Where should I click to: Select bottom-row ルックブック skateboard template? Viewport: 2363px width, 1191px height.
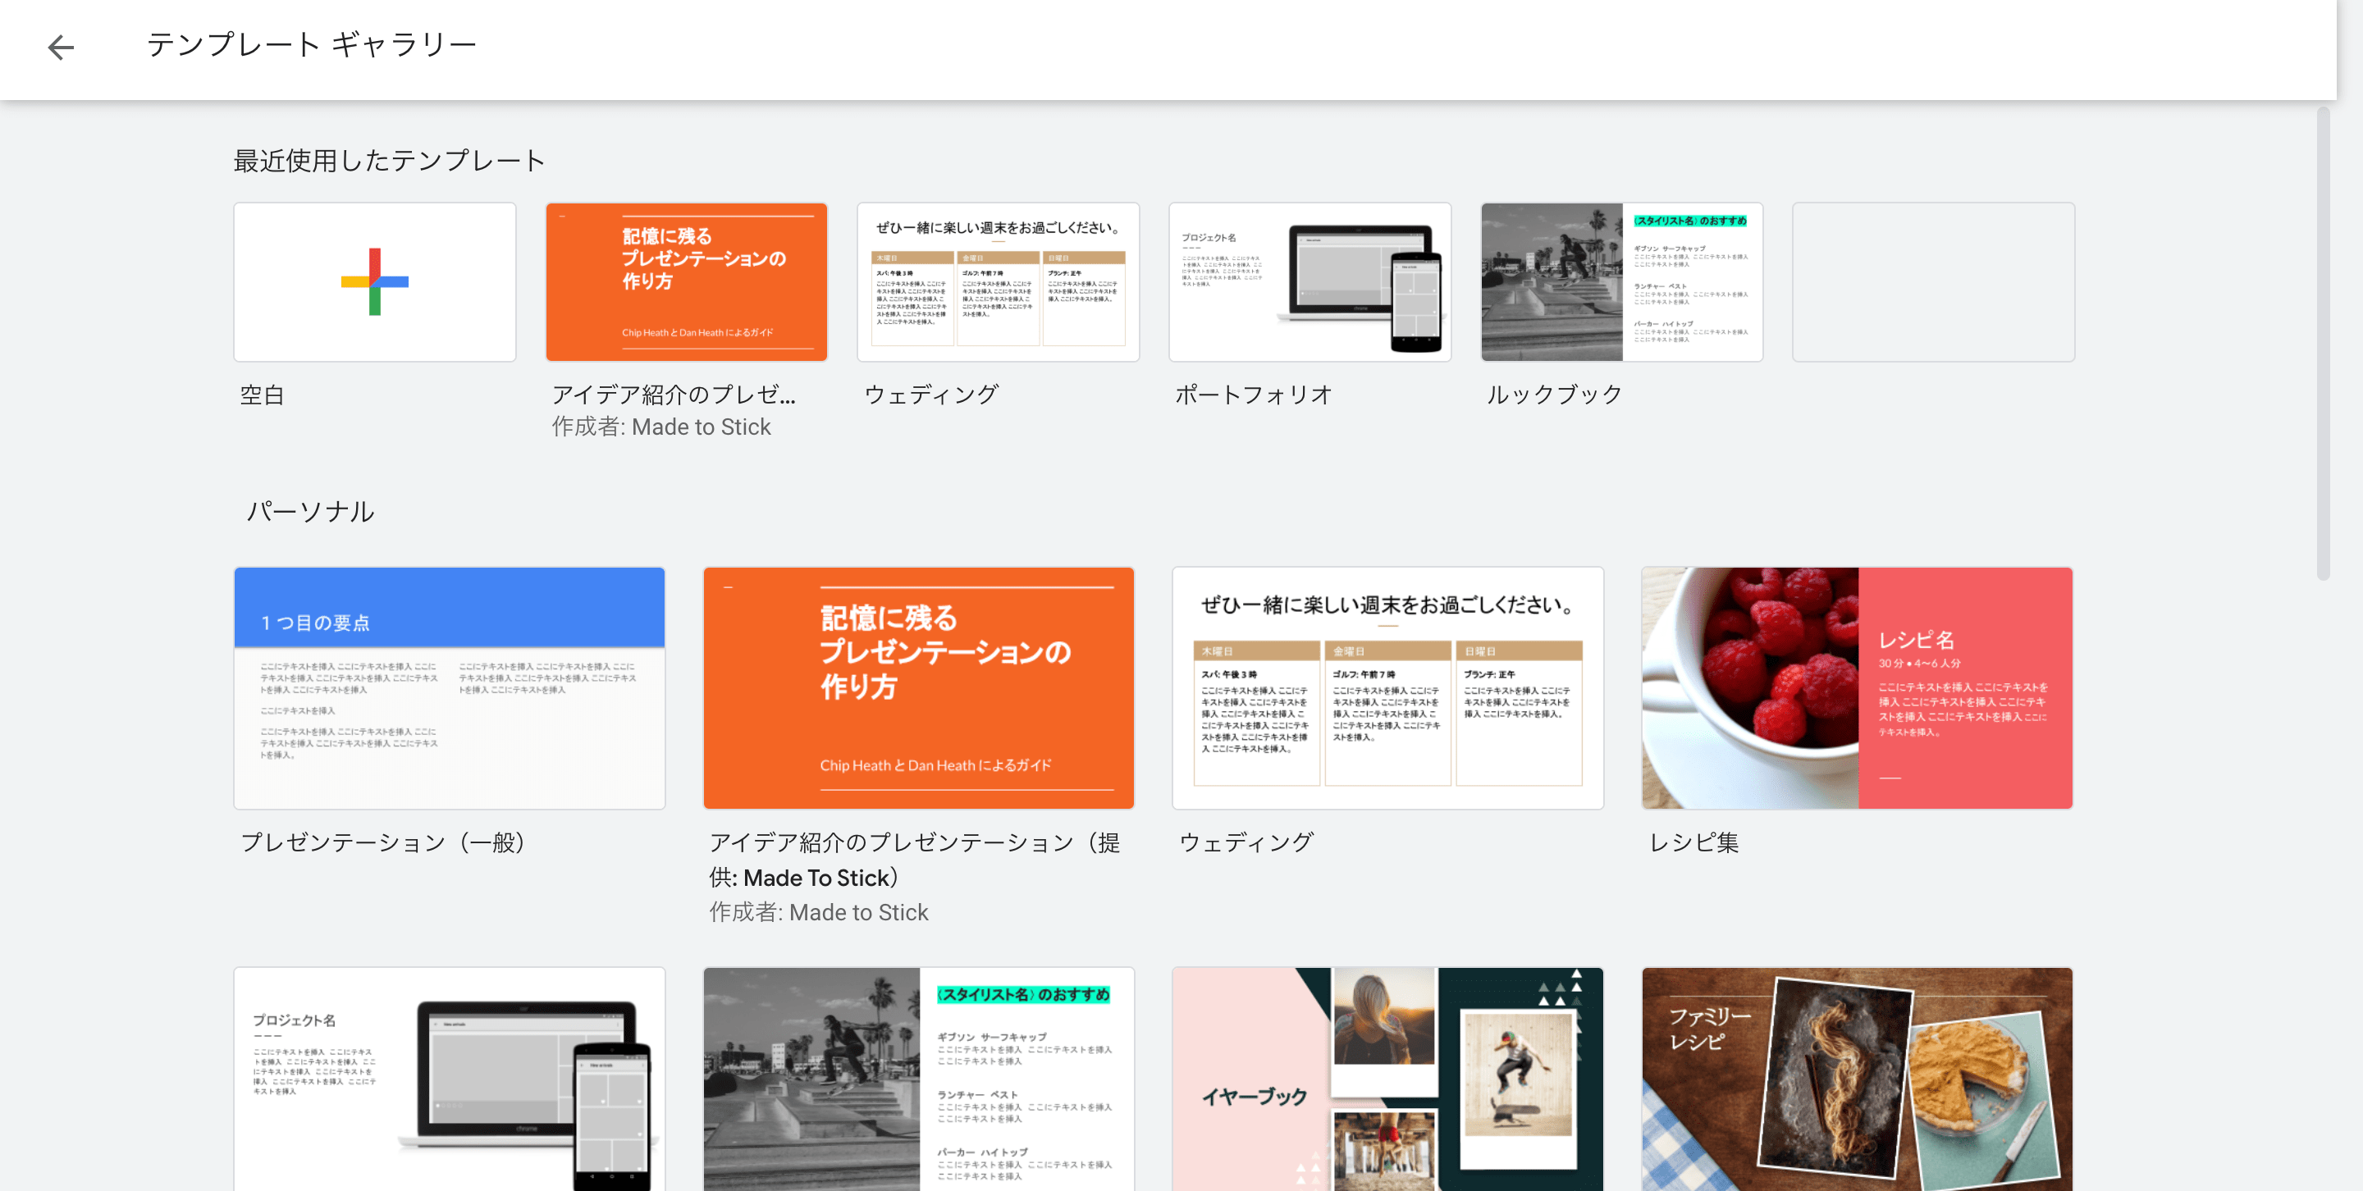click(x=918, y=1079)
